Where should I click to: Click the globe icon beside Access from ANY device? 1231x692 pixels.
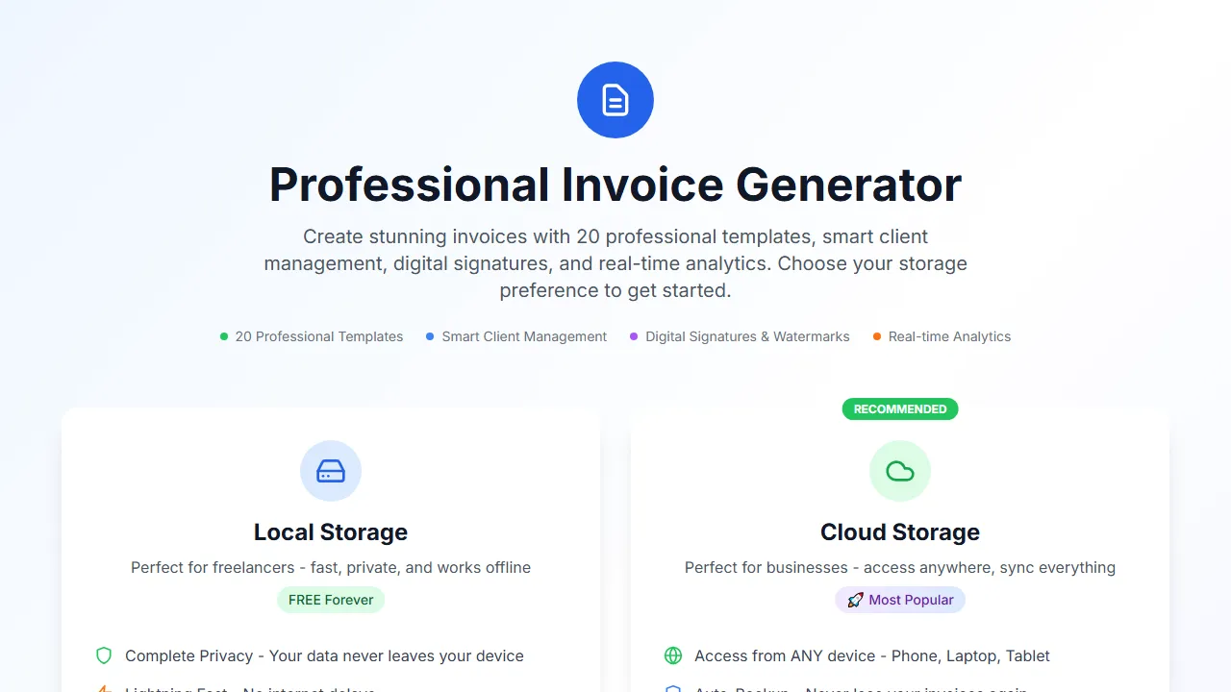point(673,655)
